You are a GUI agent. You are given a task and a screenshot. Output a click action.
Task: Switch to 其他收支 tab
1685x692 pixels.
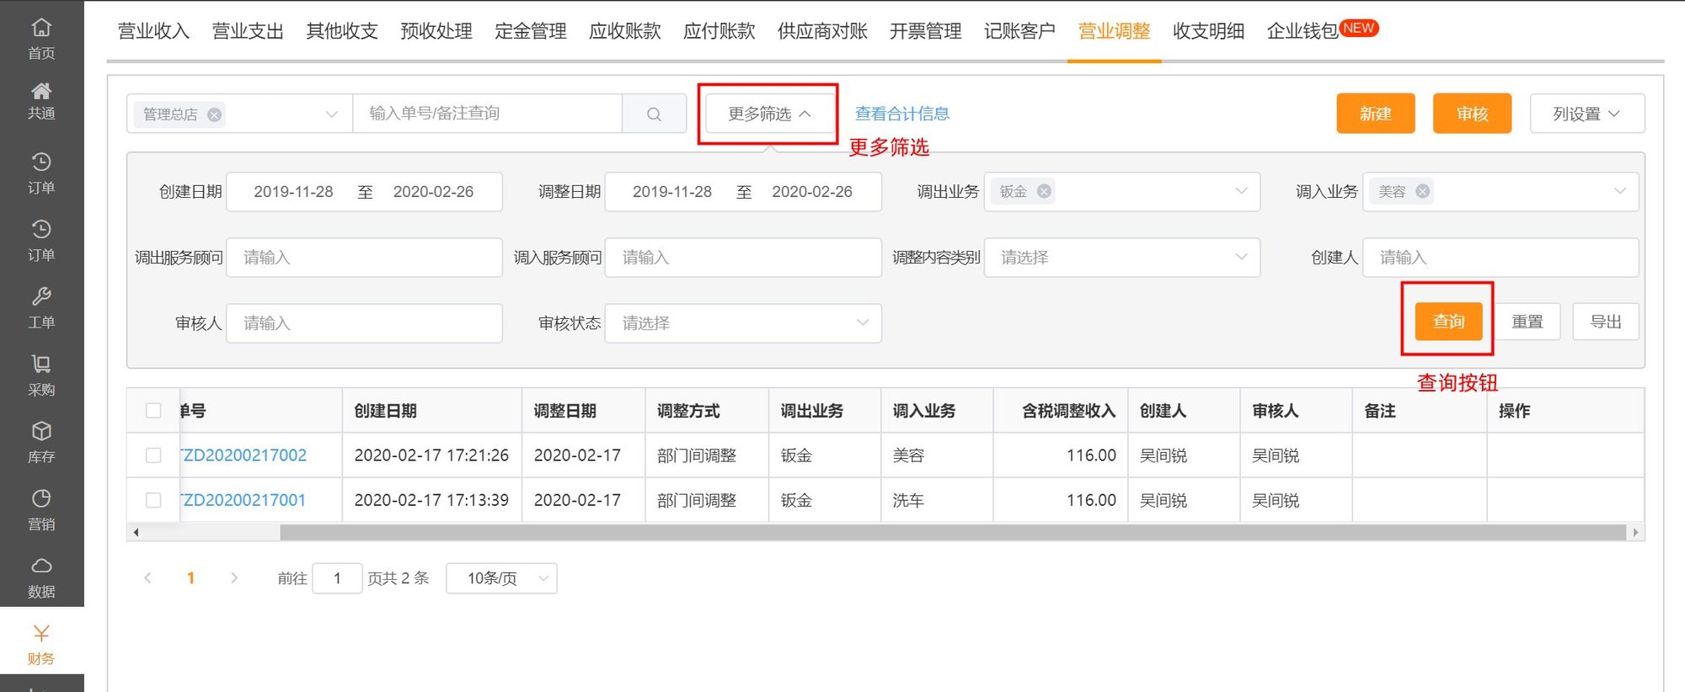(x=342, y=31)
